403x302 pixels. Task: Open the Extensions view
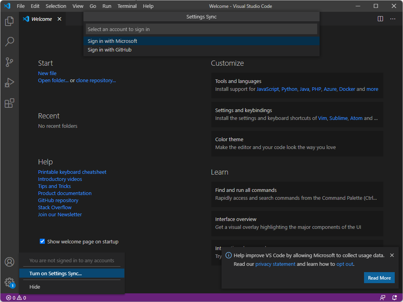tap(9, 103)
